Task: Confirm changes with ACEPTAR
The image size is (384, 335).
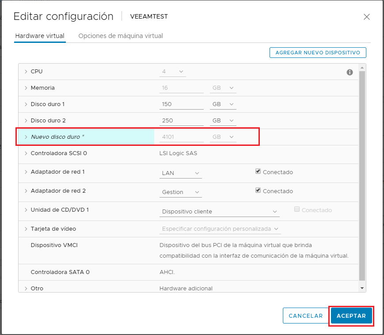Action: tap(351, 316)
